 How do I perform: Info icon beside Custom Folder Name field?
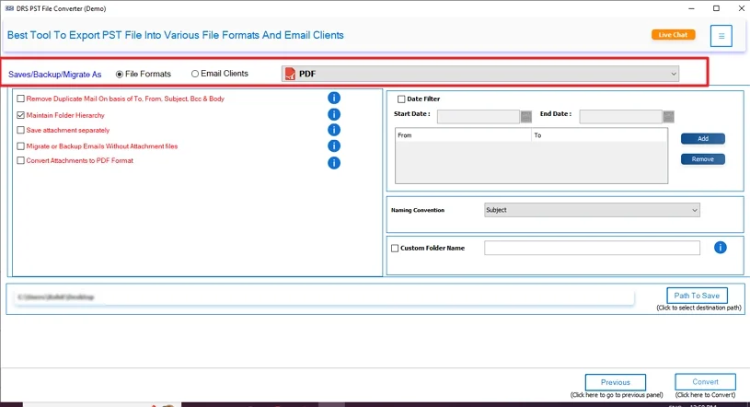pos(721,248)
